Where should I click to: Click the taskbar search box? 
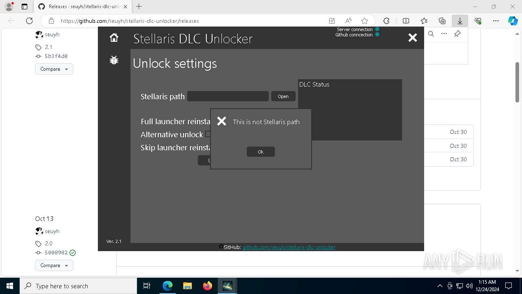(78, 286)
